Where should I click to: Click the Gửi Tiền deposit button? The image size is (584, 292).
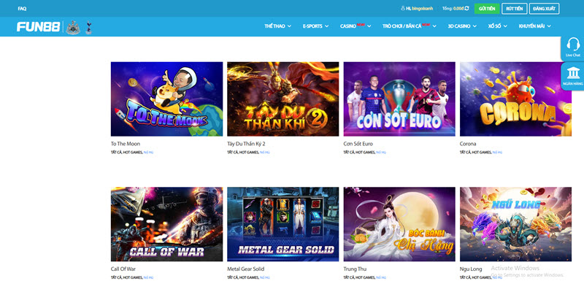[487, 9]
